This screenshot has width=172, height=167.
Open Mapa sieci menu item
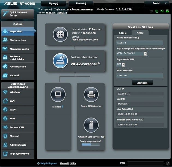coord(18,31)
